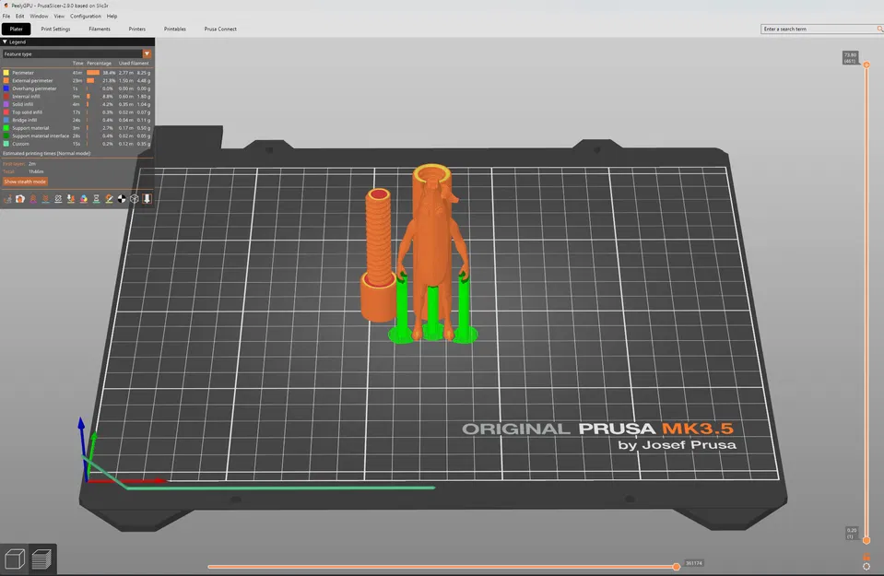Toggle Internal infill feature visibility
The width and height of the screenshot is (884, 576).
pos(77,97)
